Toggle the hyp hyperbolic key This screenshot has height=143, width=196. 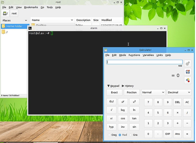click(111, 127)
